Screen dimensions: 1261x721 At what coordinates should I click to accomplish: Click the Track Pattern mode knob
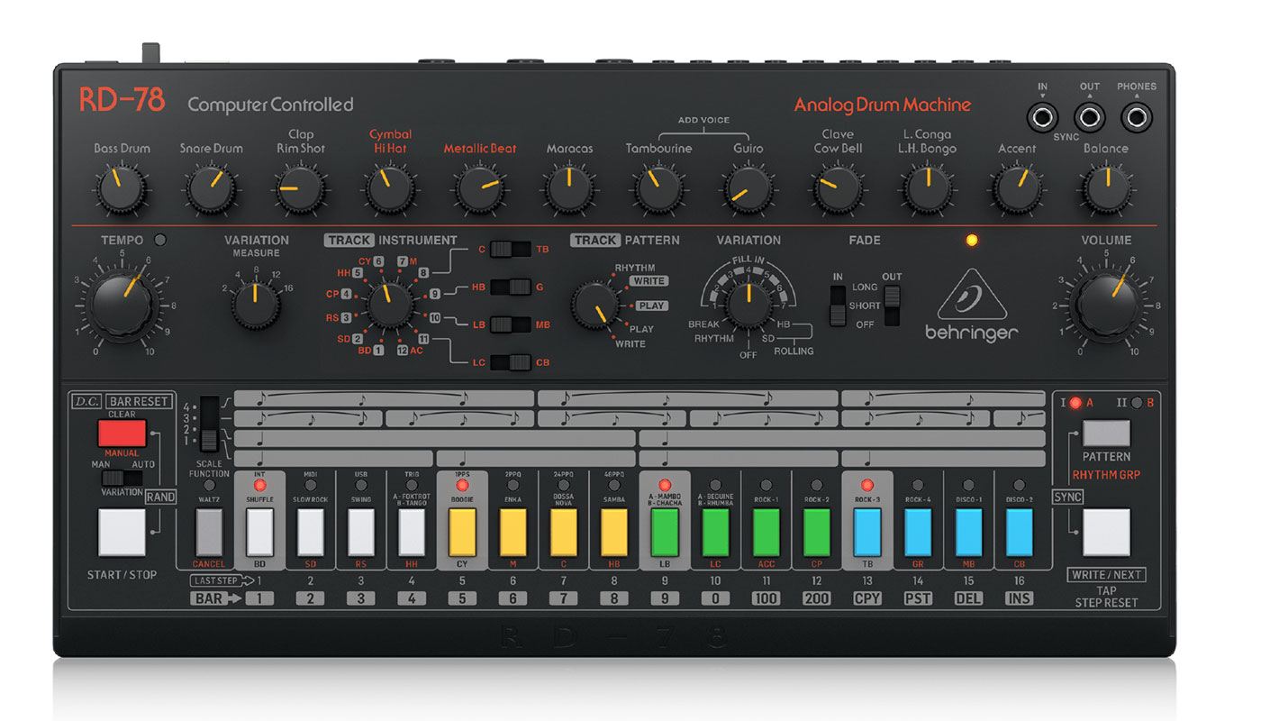[x=595, y=306]
